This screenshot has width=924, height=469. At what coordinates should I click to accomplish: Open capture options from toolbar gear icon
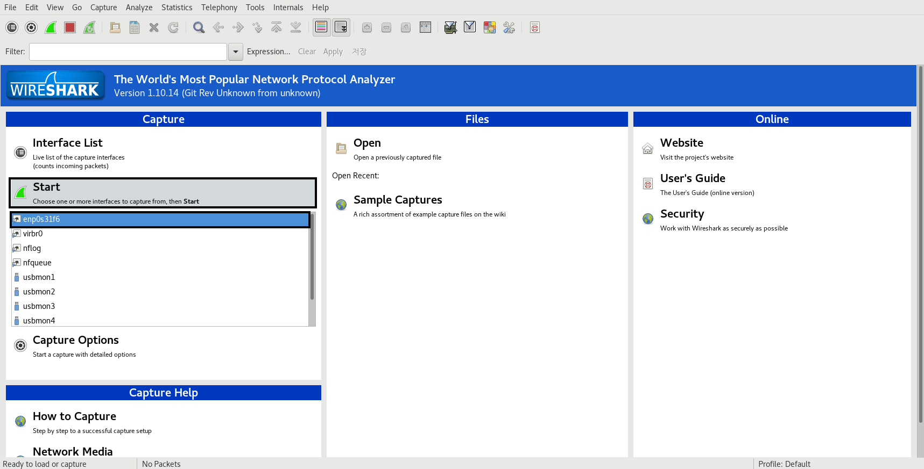(31, 27)
